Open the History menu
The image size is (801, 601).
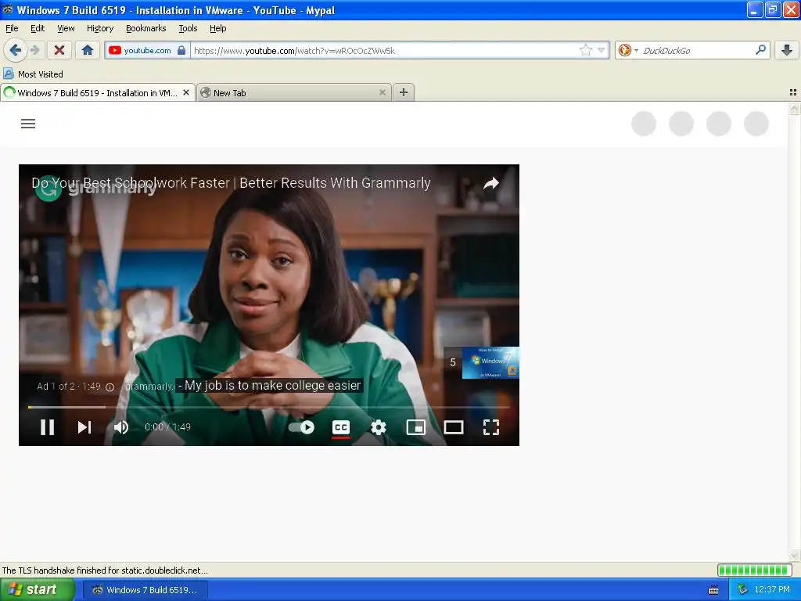pos(100,28)
